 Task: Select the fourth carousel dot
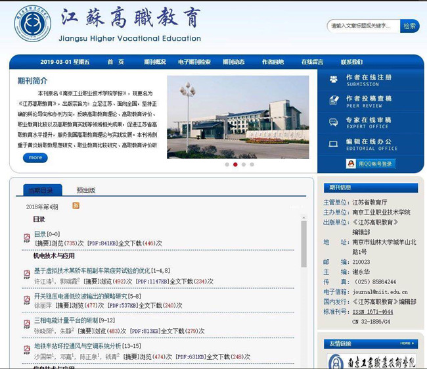tap(252, 164)
